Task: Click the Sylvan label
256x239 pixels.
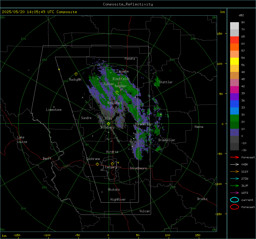Action: (x=109, y=84)
